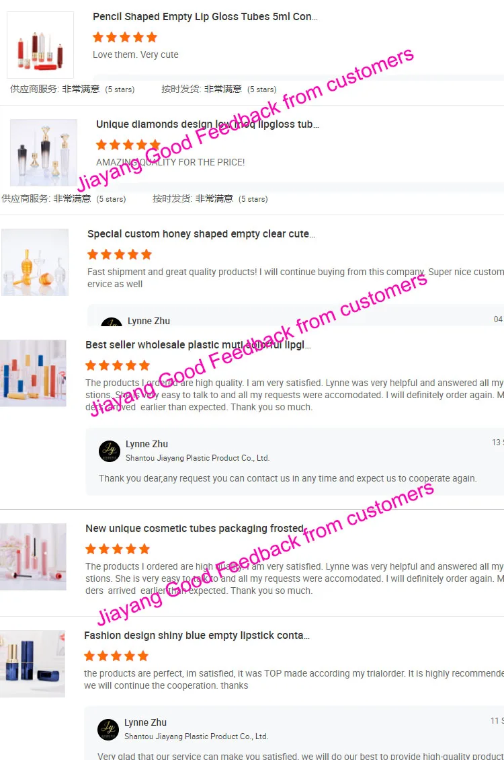Open 'Unique diamonds design' product title
Image resolution: width=504 pixels, height=760 pixels.
(208, 124)
